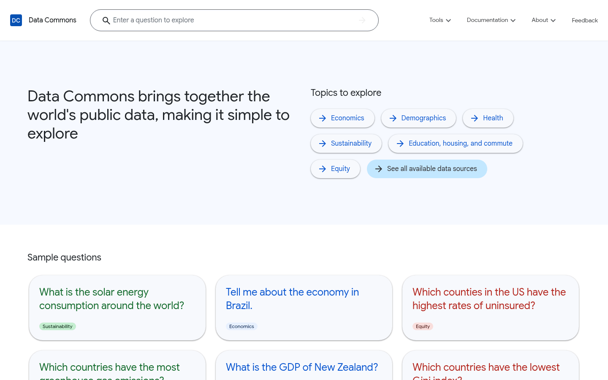The width and height of the screenshot is (608, 380).
Task: Select the arrow icon on the Economics chip
Action: click(x=322, y=118)
